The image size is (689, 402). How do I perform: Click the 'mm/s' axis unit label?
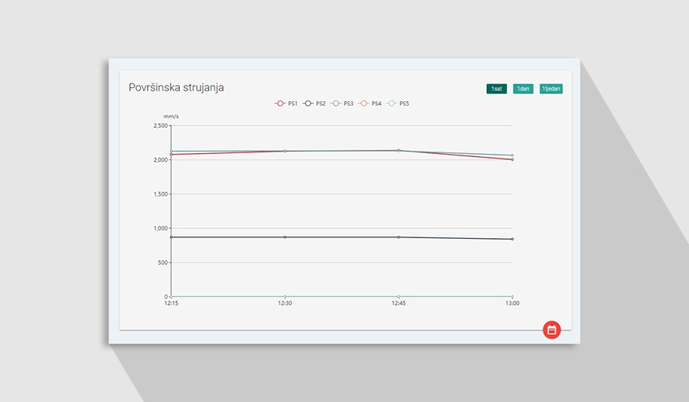point(171,116)
